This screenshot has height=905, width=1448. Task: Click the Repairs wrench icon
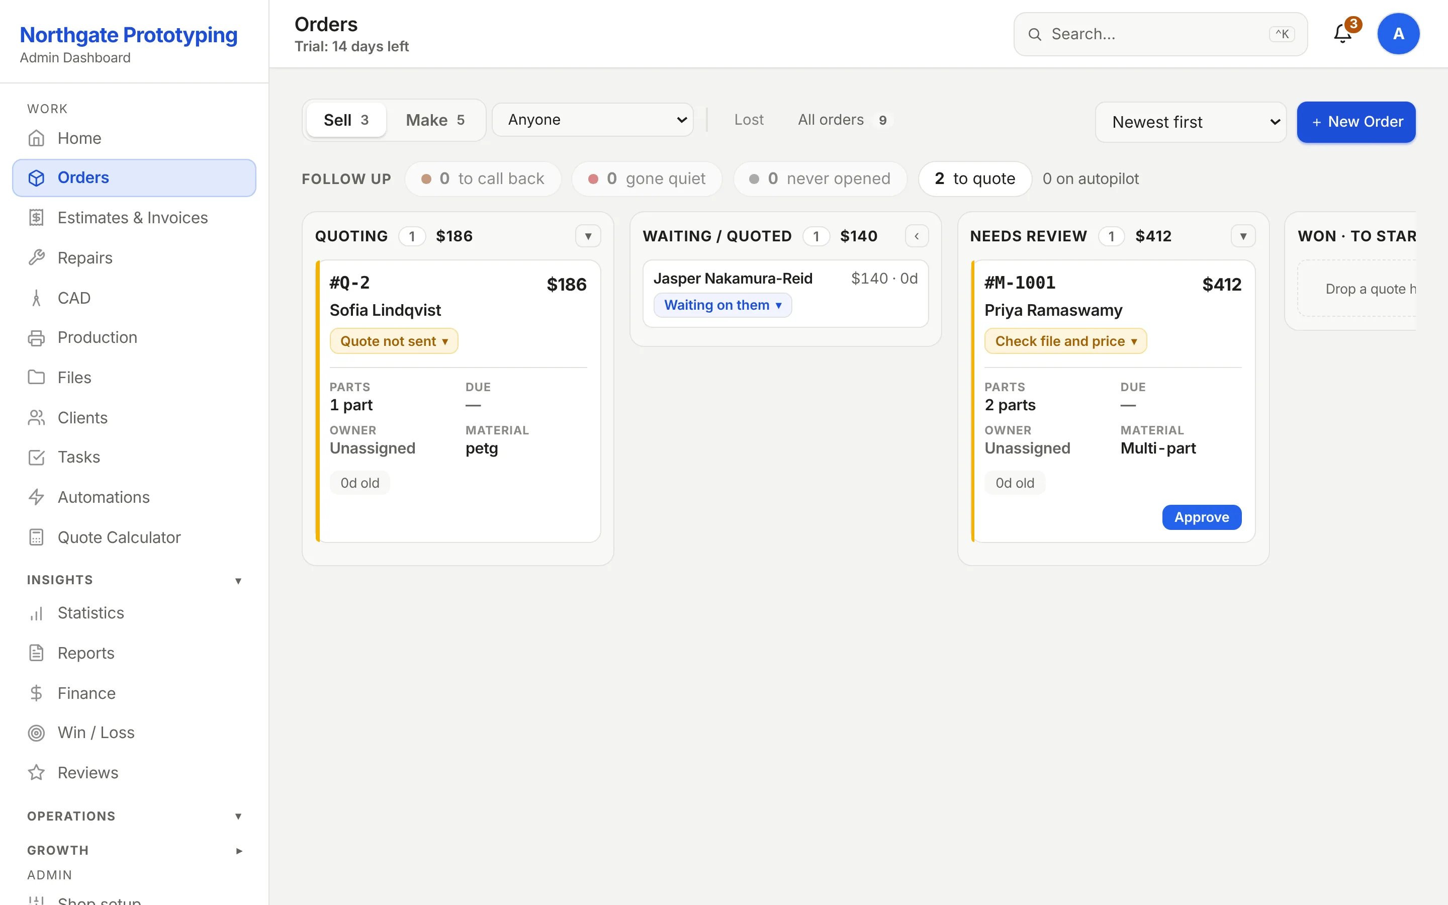37,258
